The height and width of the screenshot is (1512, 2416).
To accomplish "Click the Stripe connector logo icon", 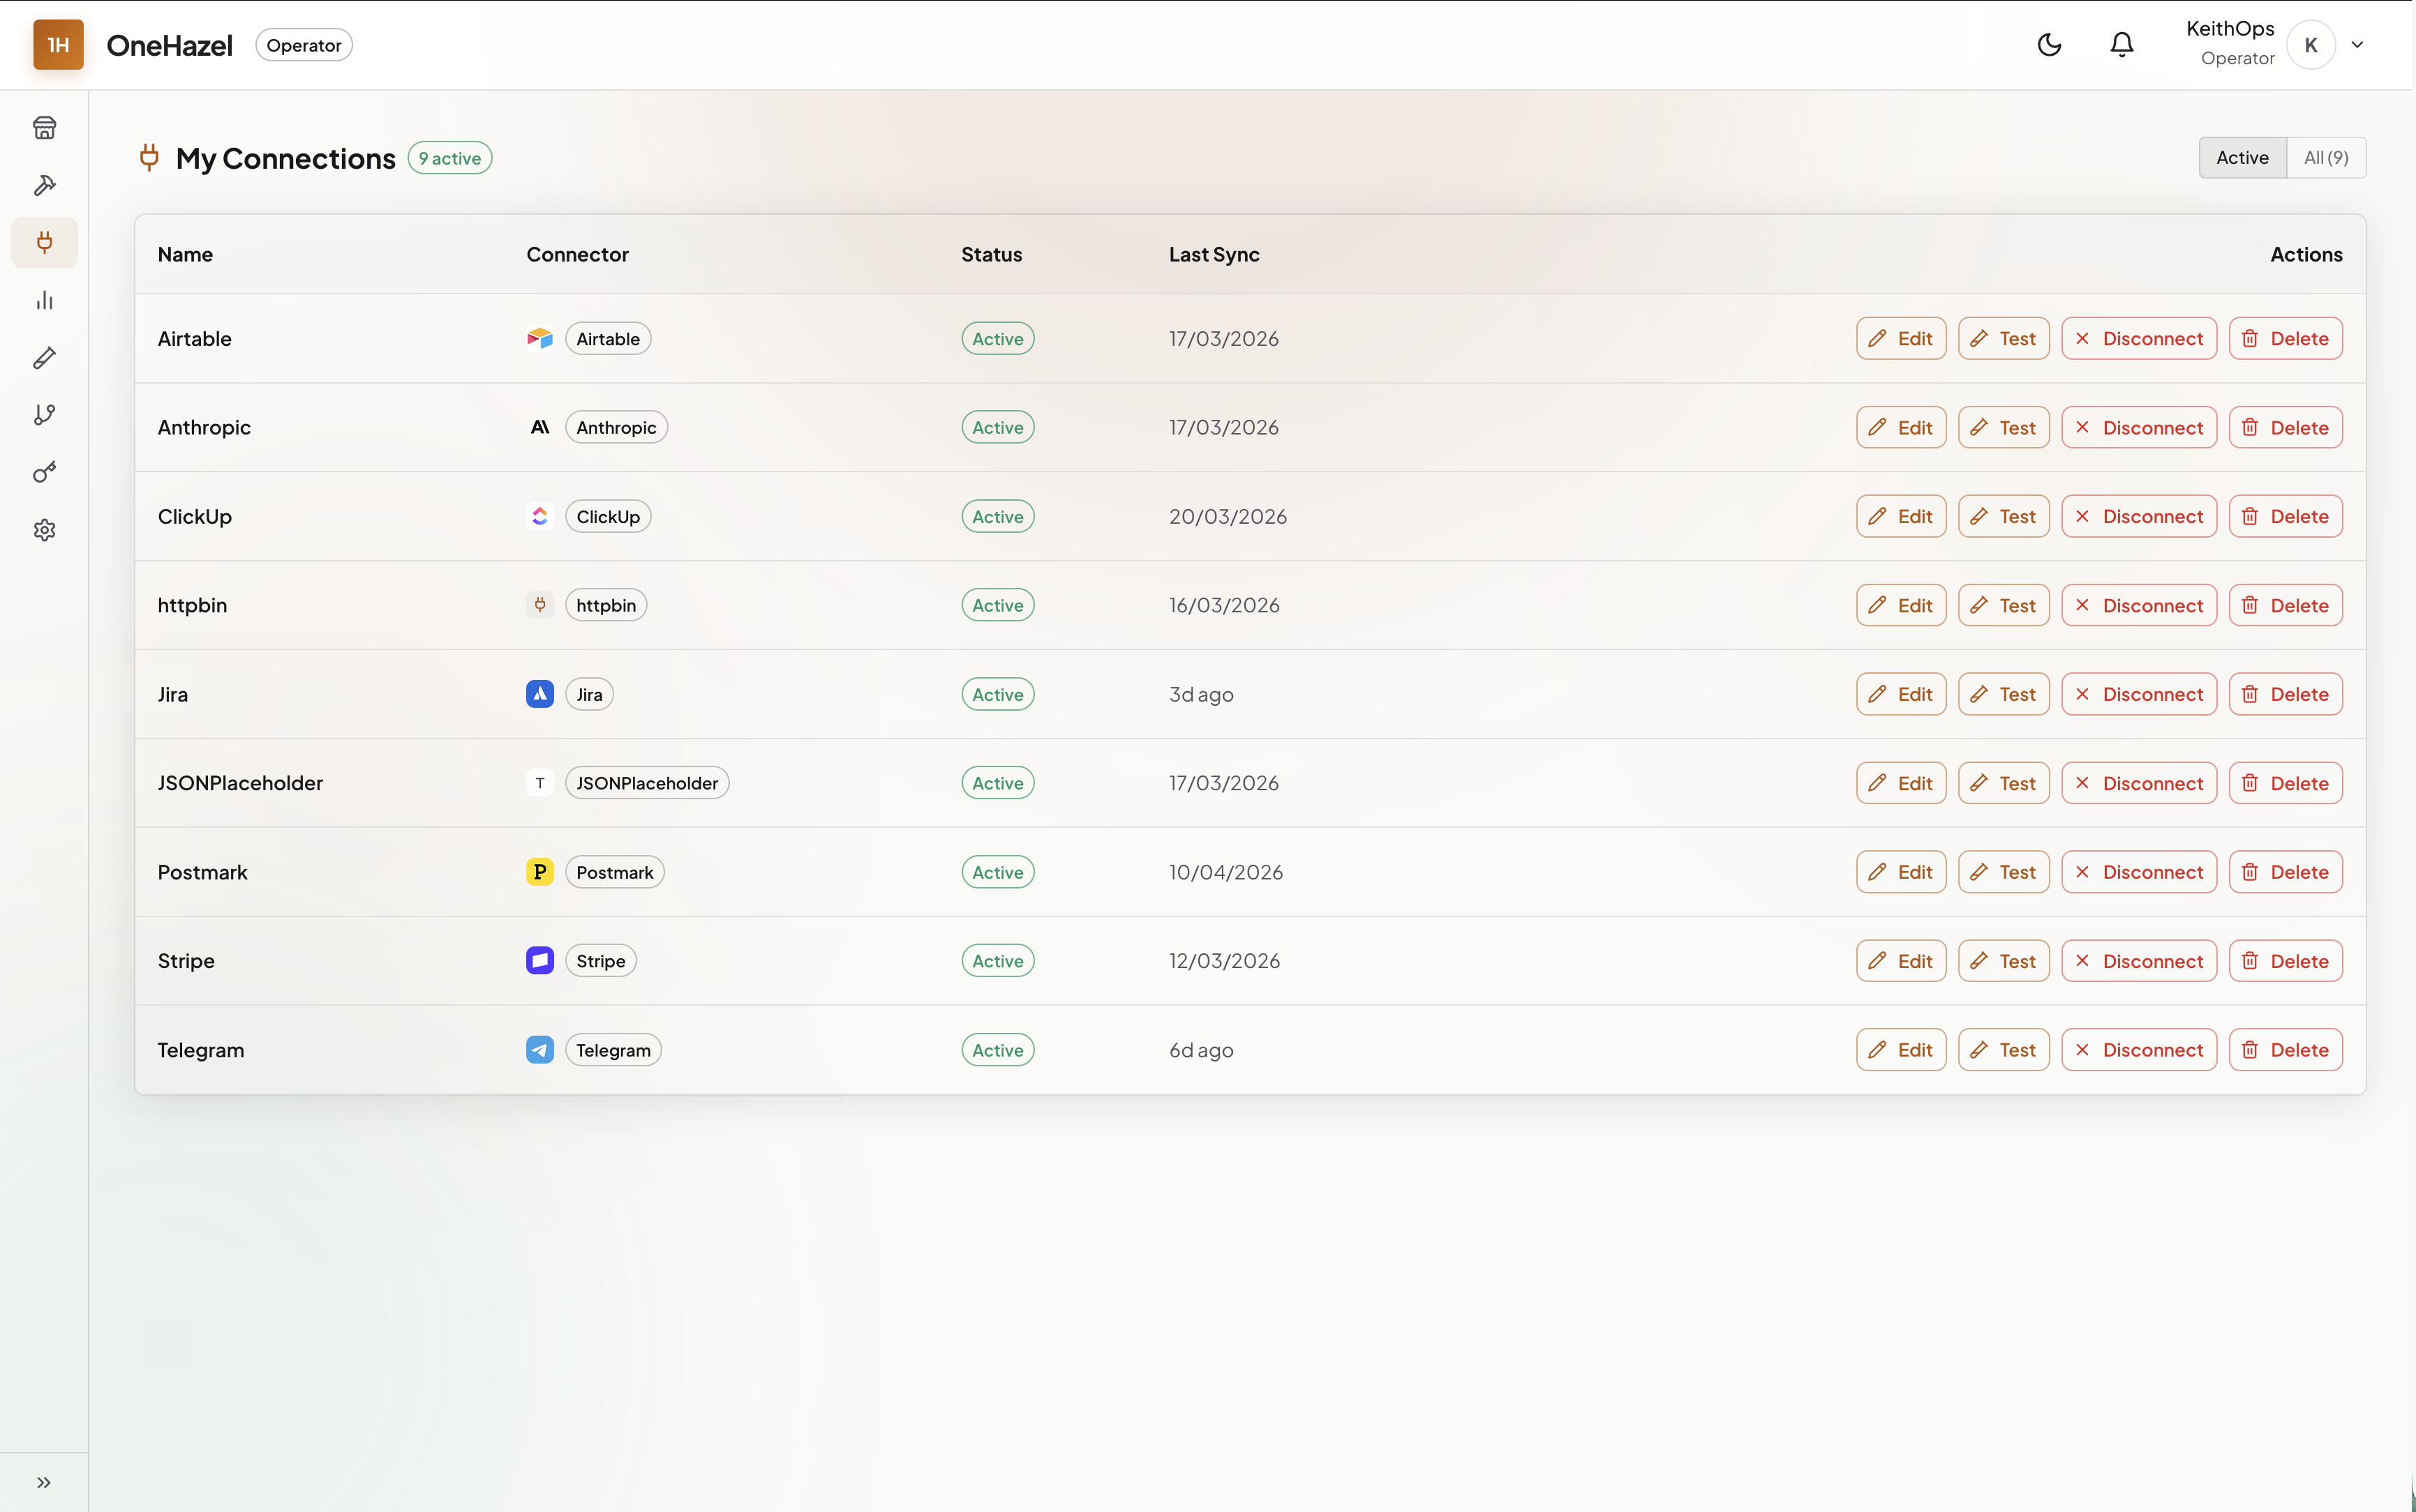I will (x=539, y=961).
